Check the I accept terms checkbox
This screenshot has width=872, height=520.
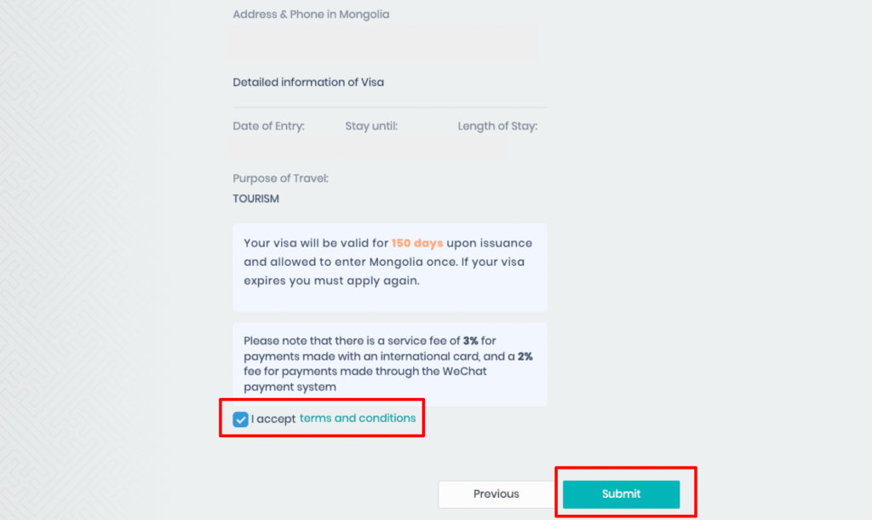point(241,419)
